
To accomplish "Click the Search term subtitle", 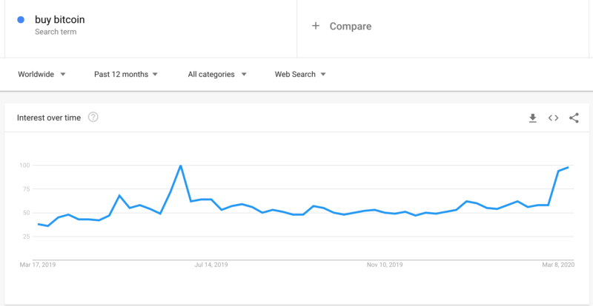I will point(56,32).
